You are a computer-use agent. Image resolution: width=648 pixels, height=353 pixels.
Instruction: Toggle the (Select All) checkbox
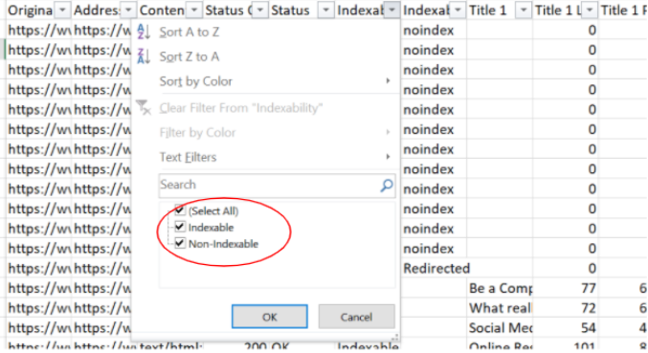[179, 210]
